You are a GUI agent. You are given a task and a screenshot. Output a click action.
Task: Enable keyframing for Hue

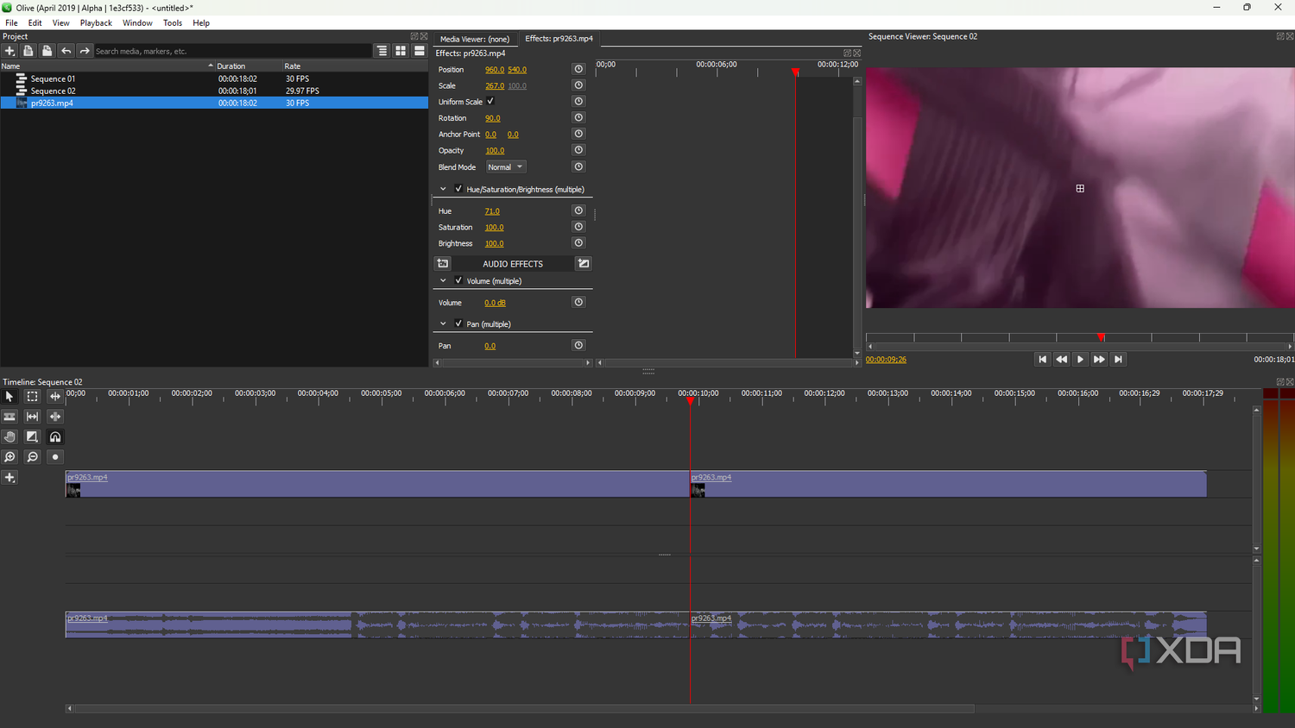[x=578, y=210]
